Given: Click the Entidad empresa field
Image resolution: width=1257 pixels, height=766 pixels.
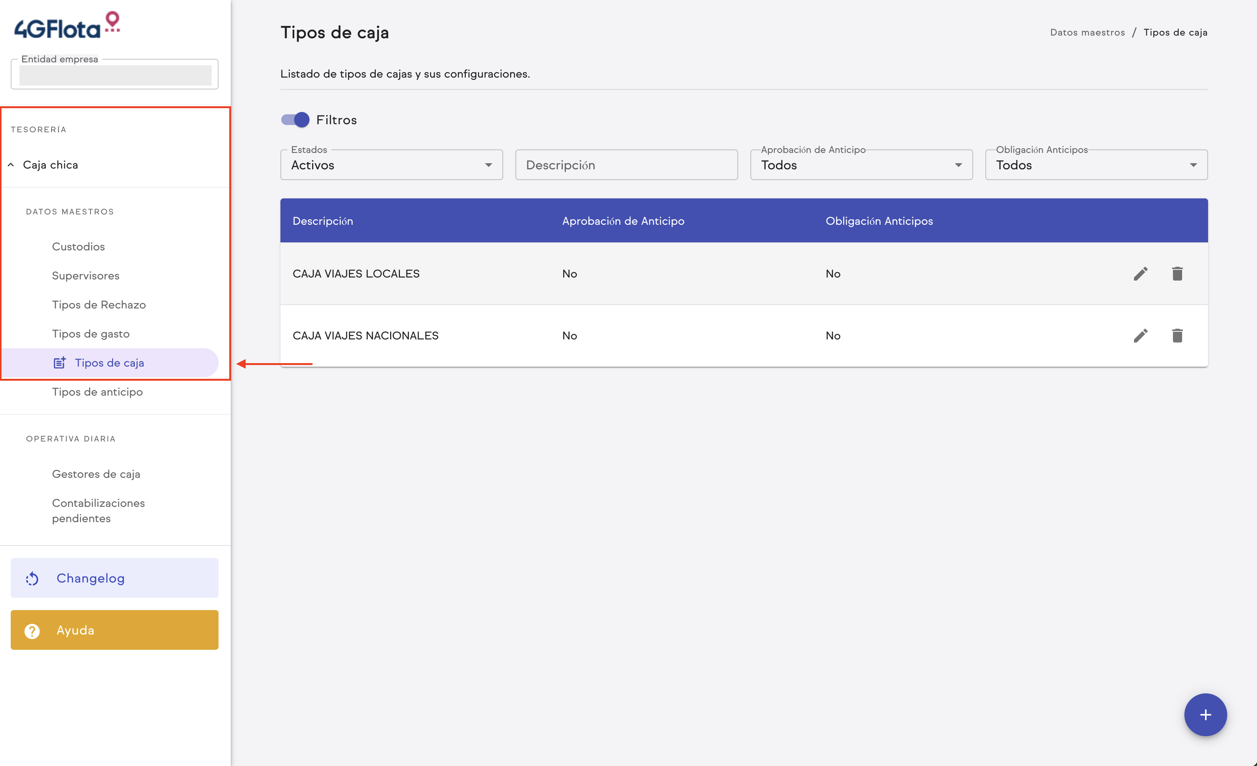Looking at the screenshot, I should [x=115, y=76].
